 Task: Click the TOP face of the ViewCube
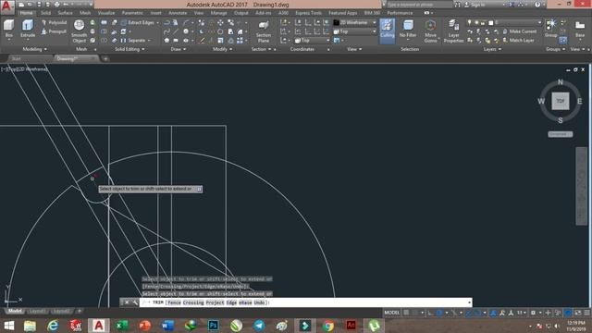[x=560, y=101]
